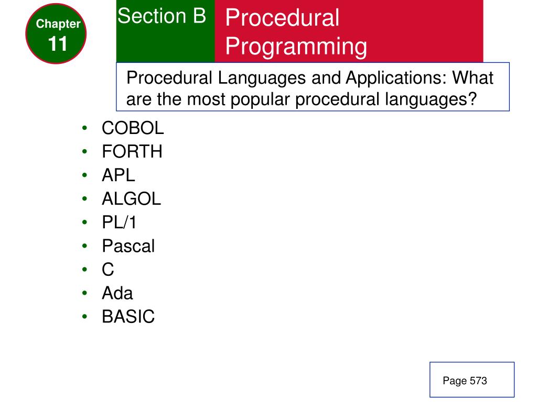
Task: Select the green Section B box
Action: (x=165, y=31)
